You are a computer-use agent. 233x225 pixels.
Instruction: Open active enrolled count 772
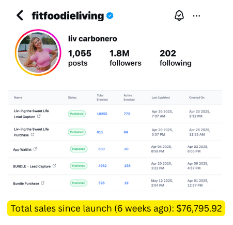pos(127,114)
